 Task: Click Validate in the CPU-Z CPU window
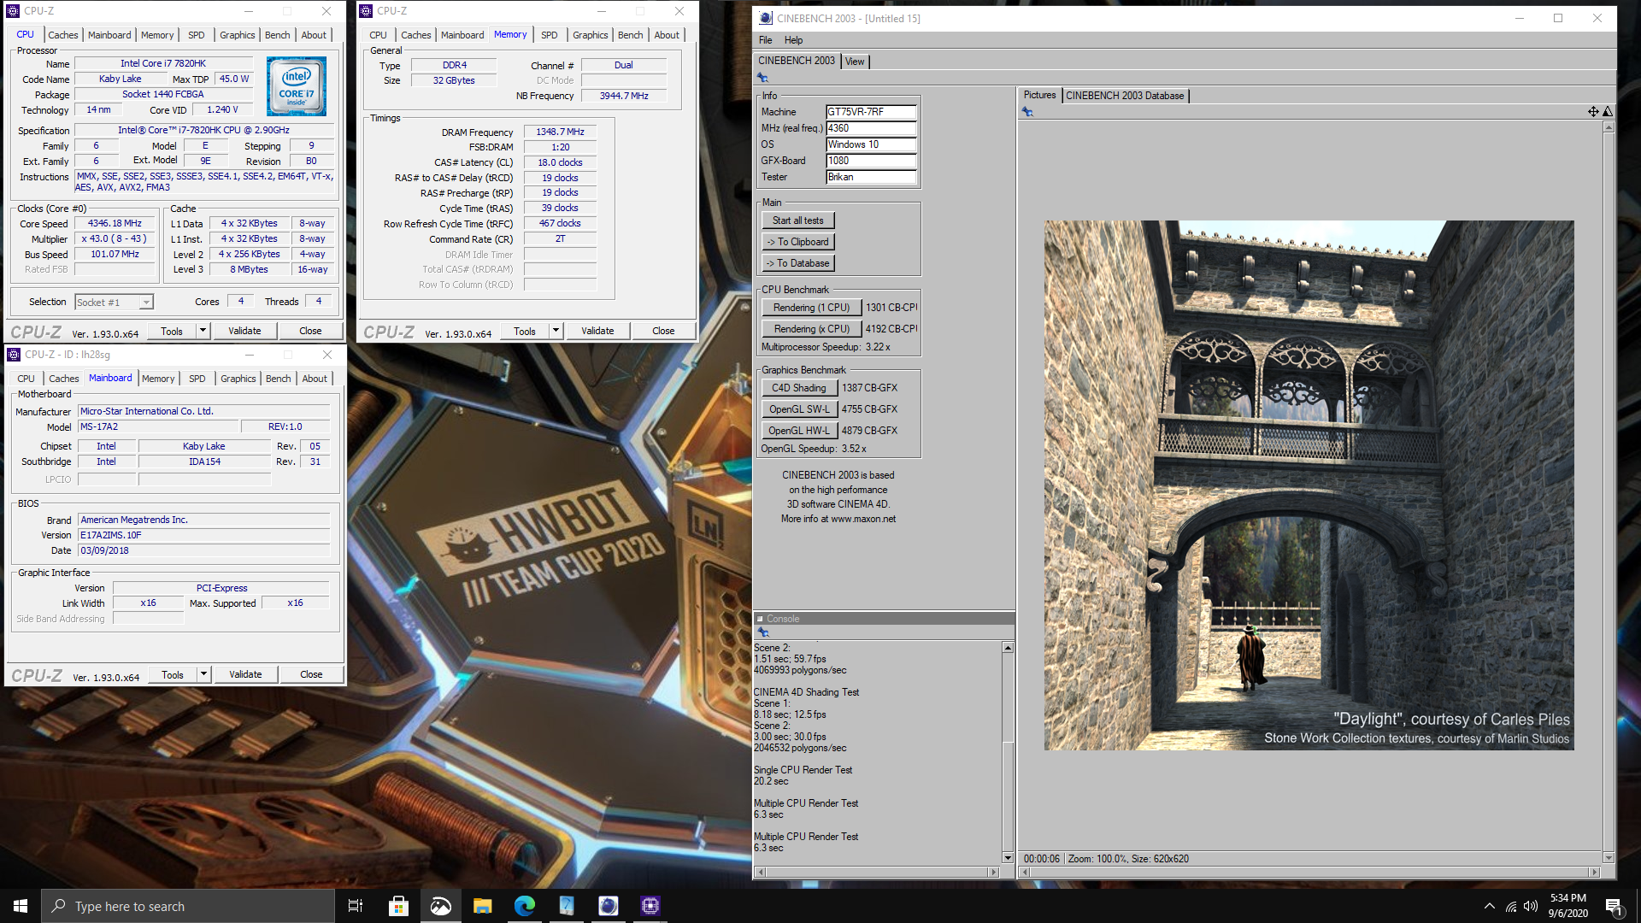[x=244, y=331]
